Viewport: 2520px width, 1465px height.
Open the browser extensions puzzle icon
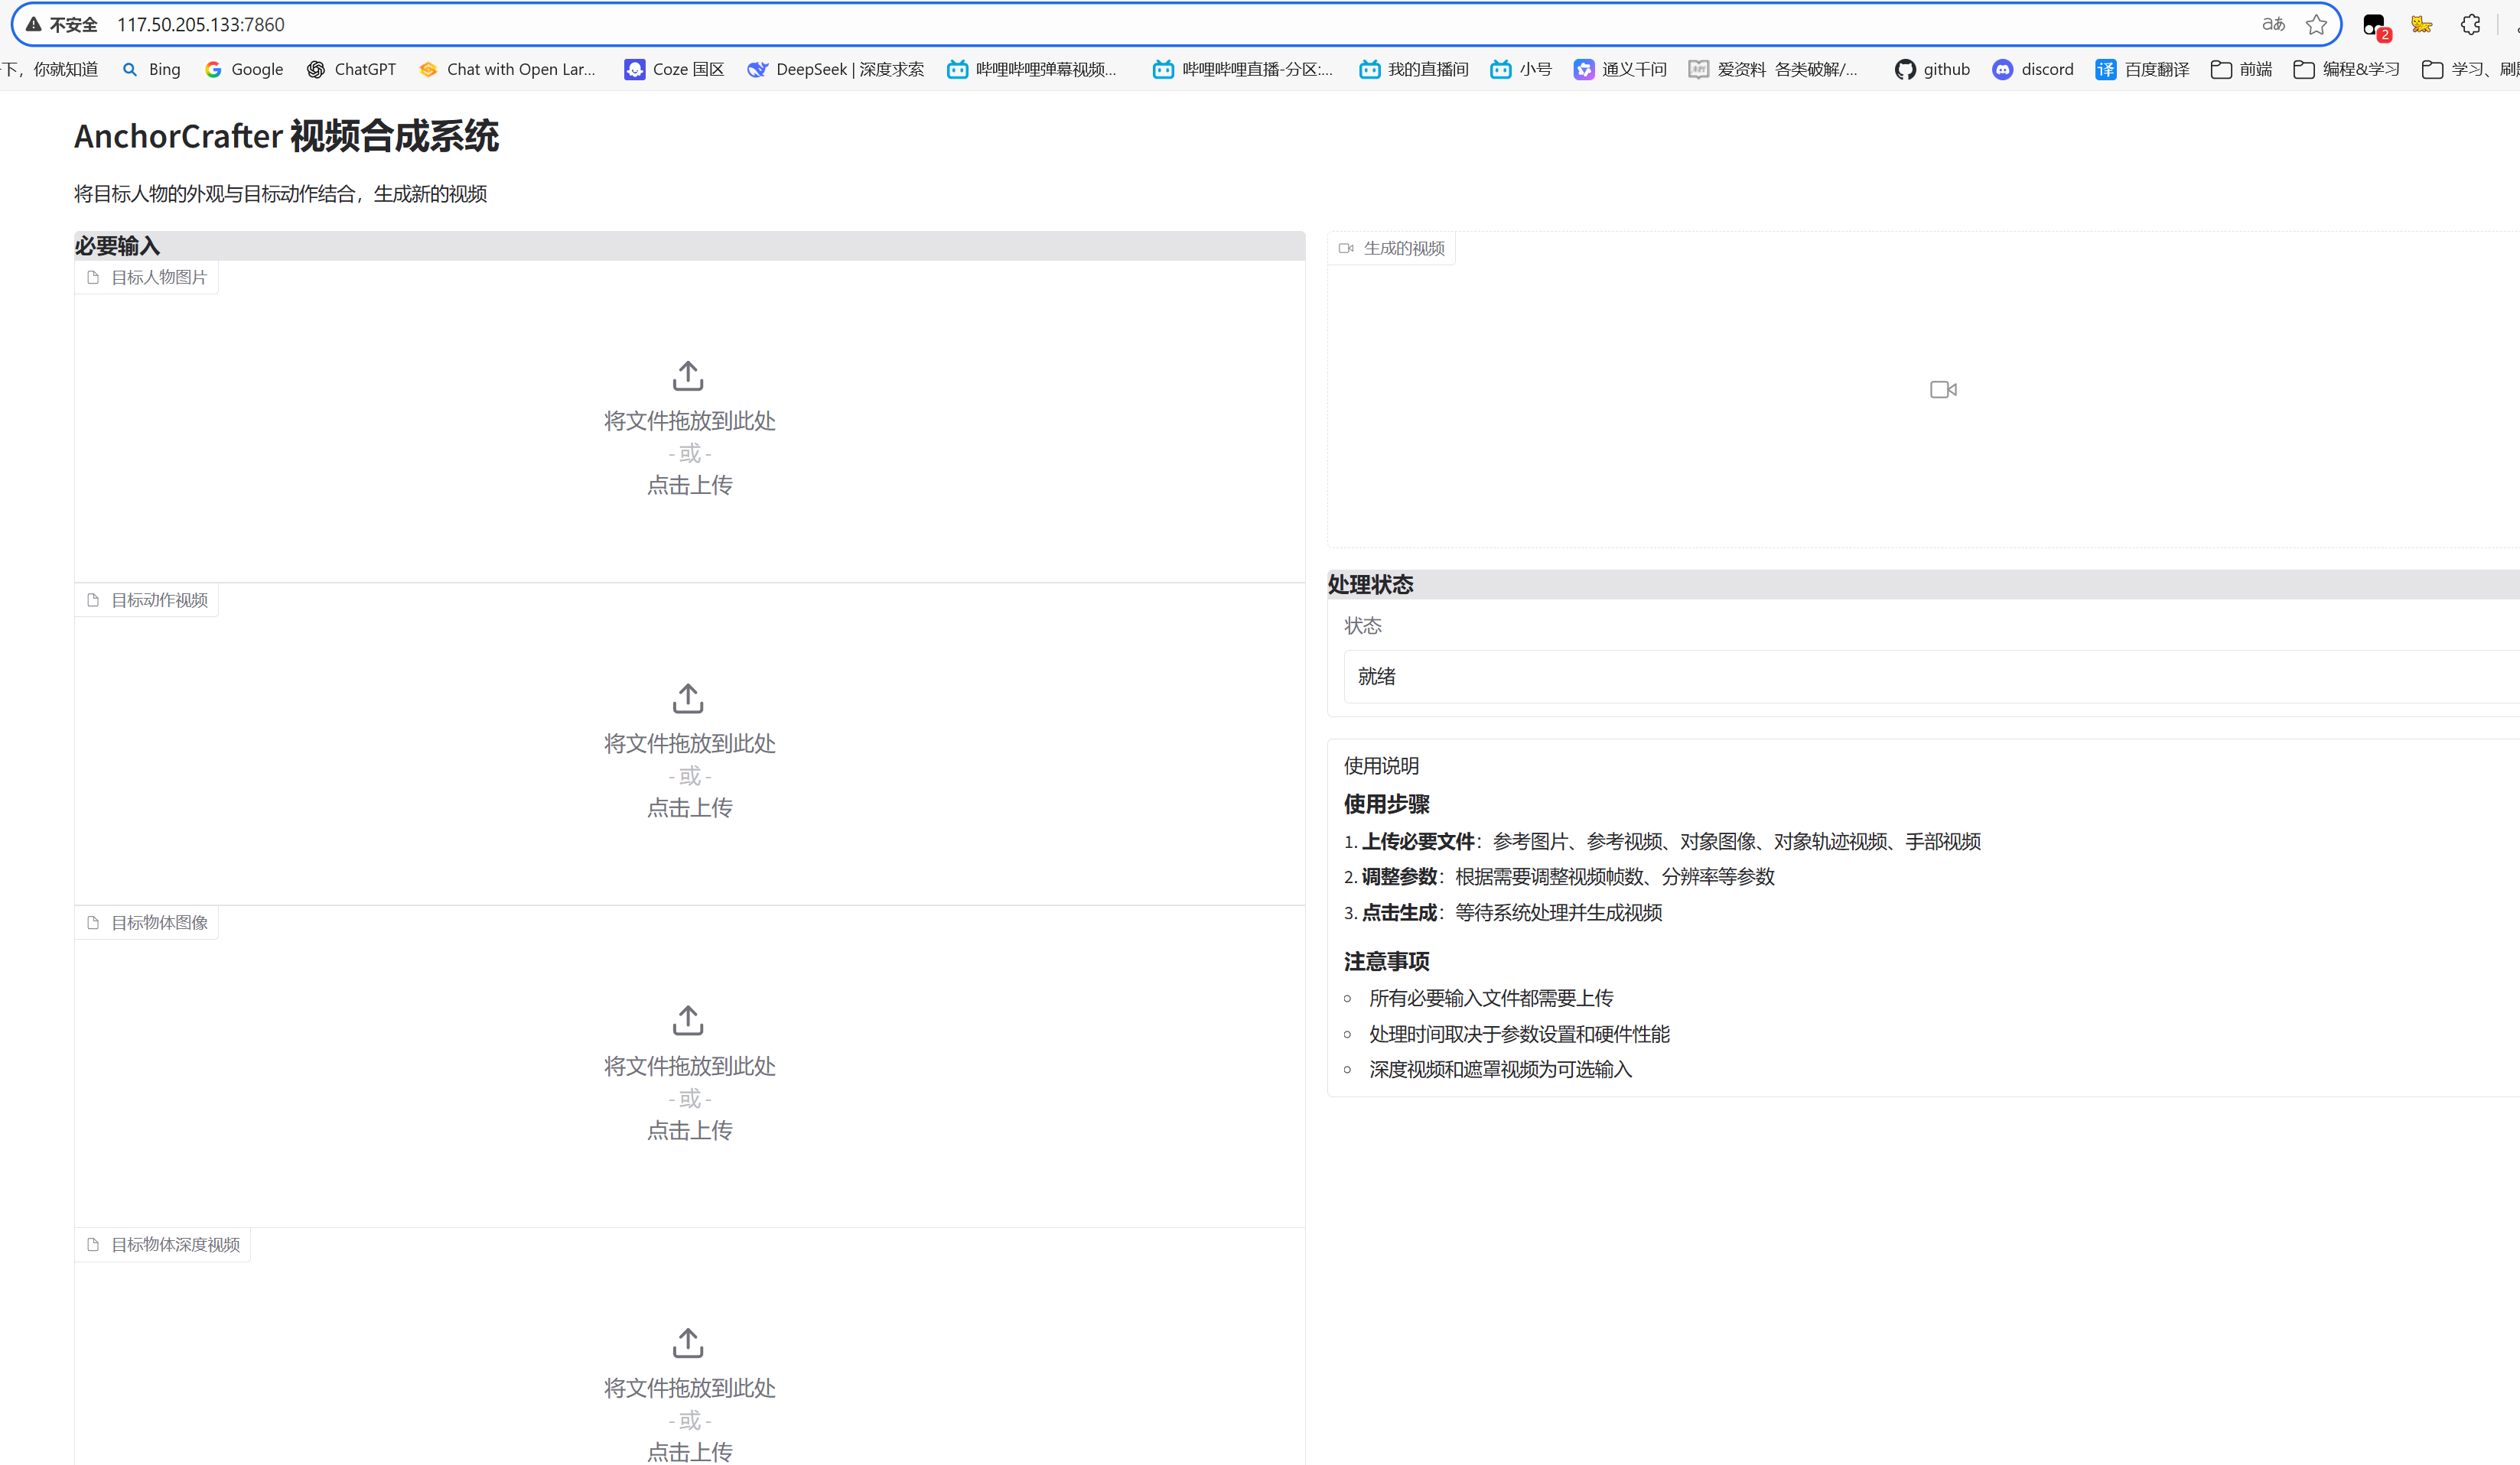[x=2471, y=25]
